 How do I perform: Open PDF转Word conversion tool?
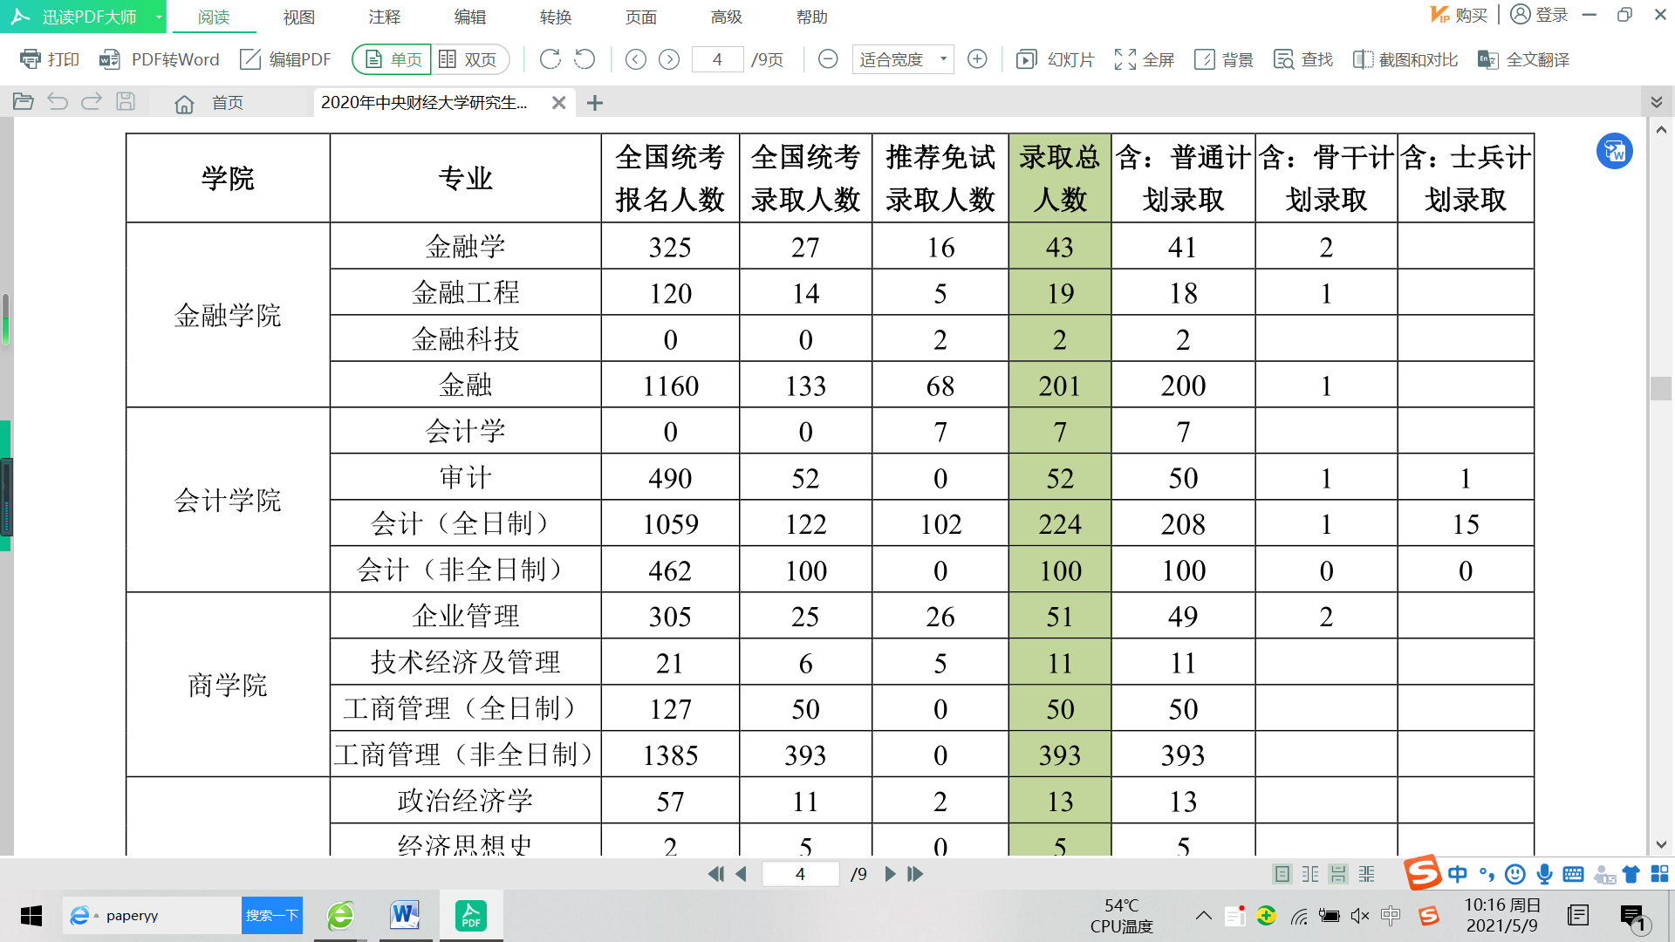click(159, 59)
